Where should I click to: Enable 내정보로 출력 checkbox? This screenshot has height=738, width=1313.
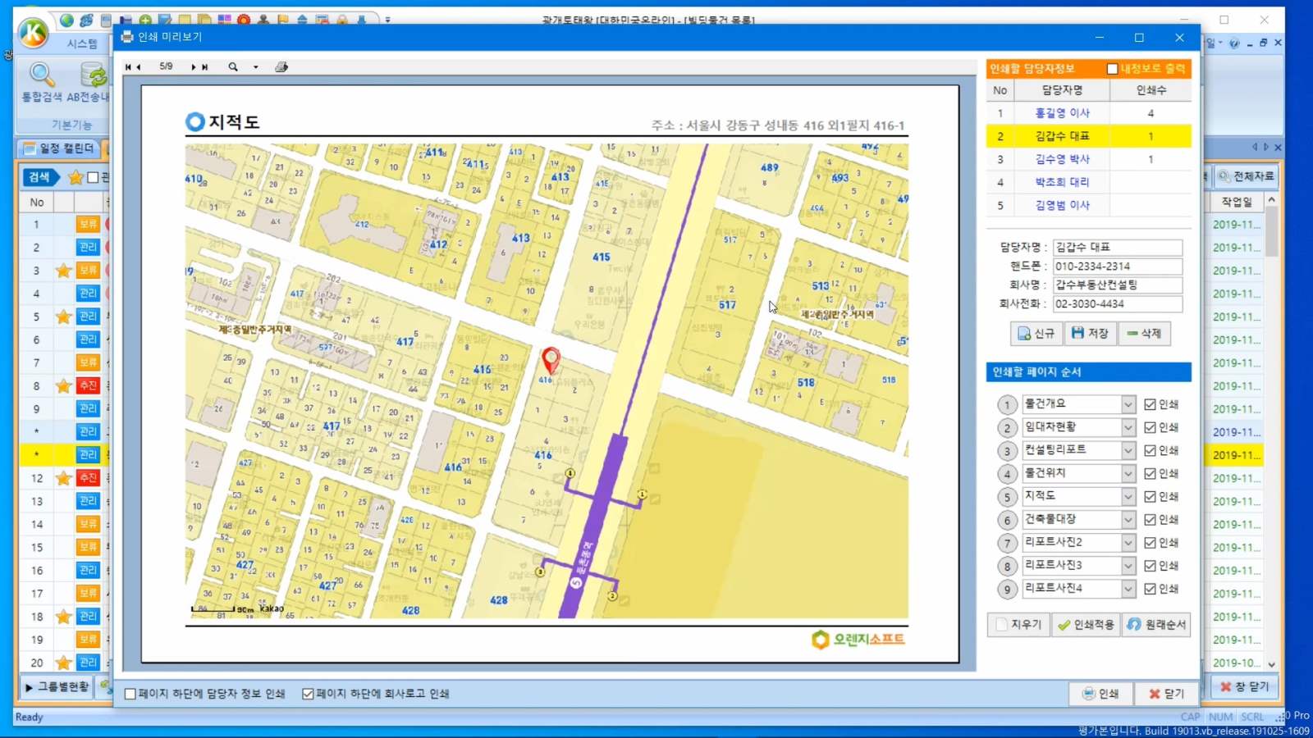(1112, 69)
